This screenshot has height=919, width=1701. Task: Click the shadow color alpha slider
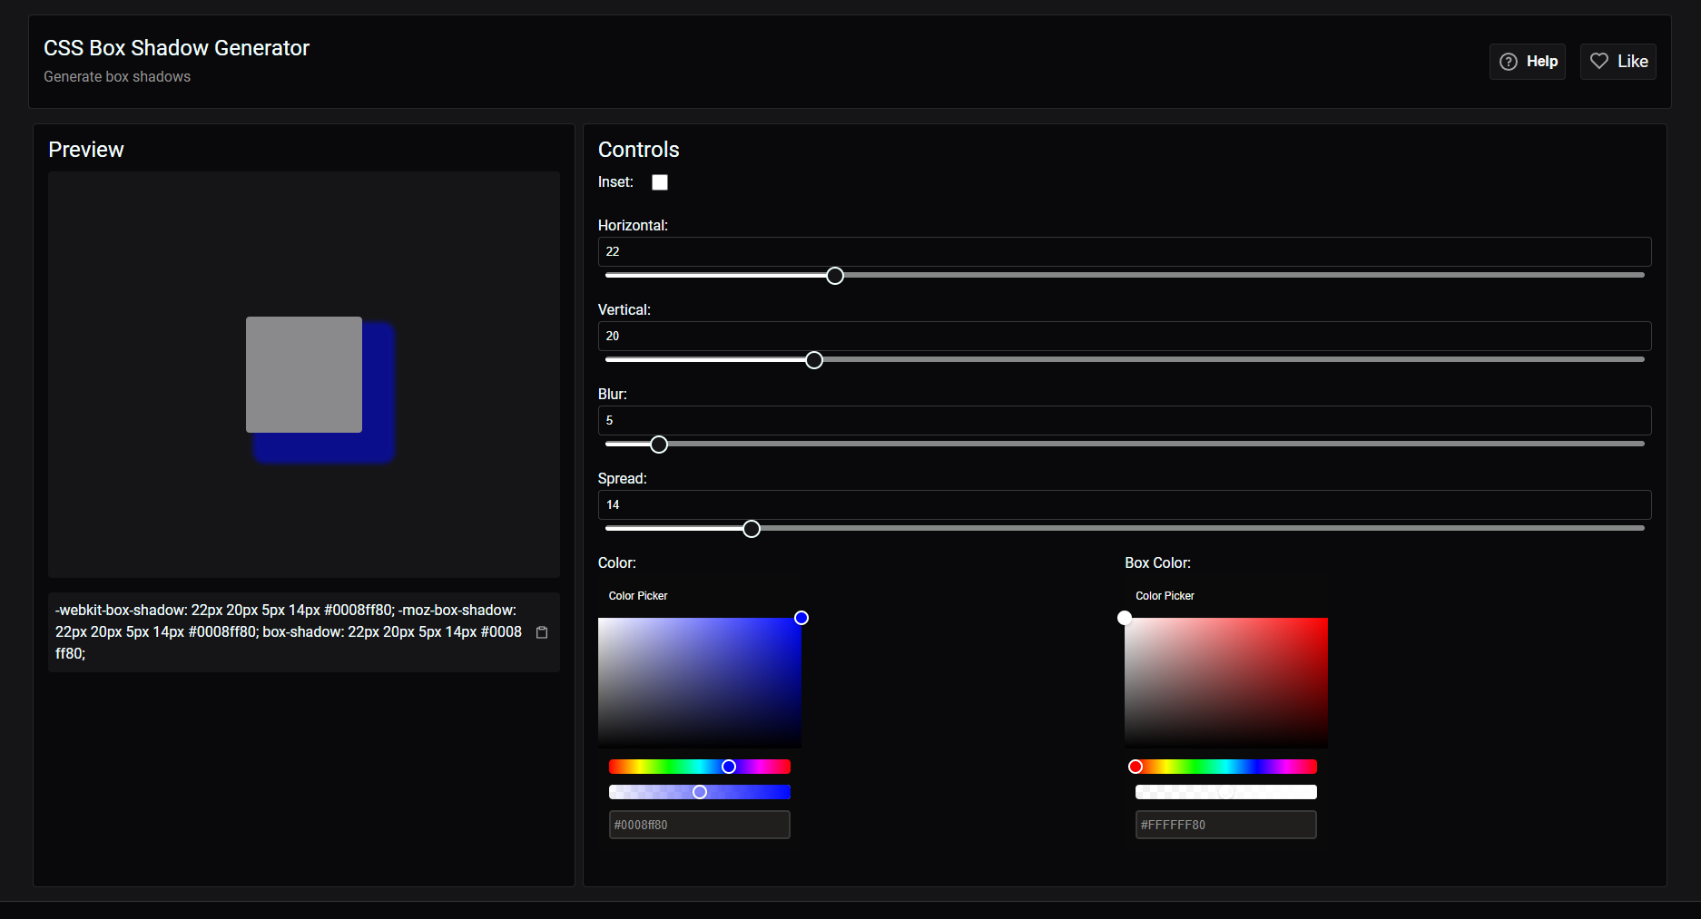(700, 792)
